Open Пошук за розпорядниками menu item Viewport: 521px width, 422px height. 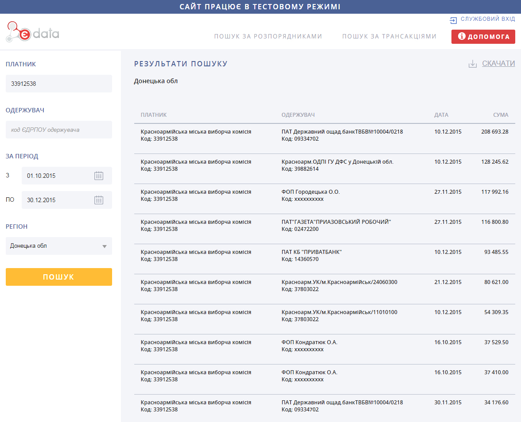pyautogui.click(x=268, y=36)
